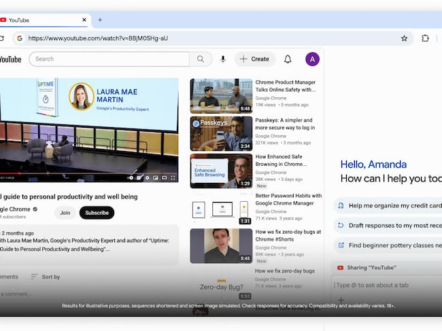
Task: Click the plus button in the assistant input
Action: (x=341, y=300)
